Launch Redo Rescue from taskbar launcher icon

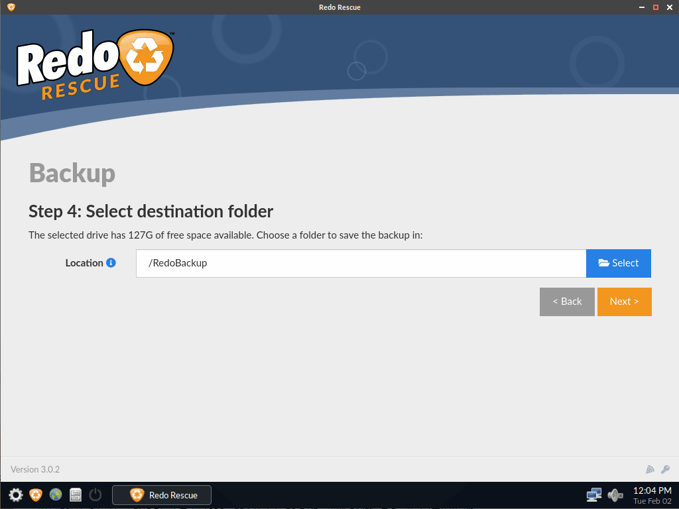pyautogui.click(x=36, y=494)
